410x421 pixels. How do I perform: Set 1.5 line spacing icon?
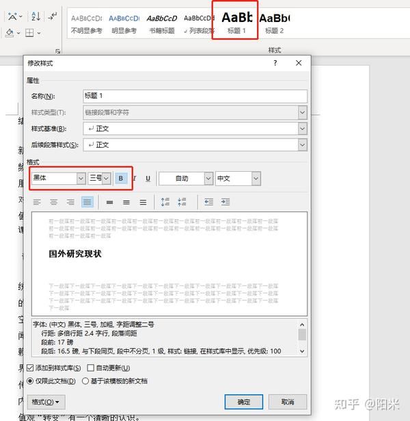tap(126, 202)
